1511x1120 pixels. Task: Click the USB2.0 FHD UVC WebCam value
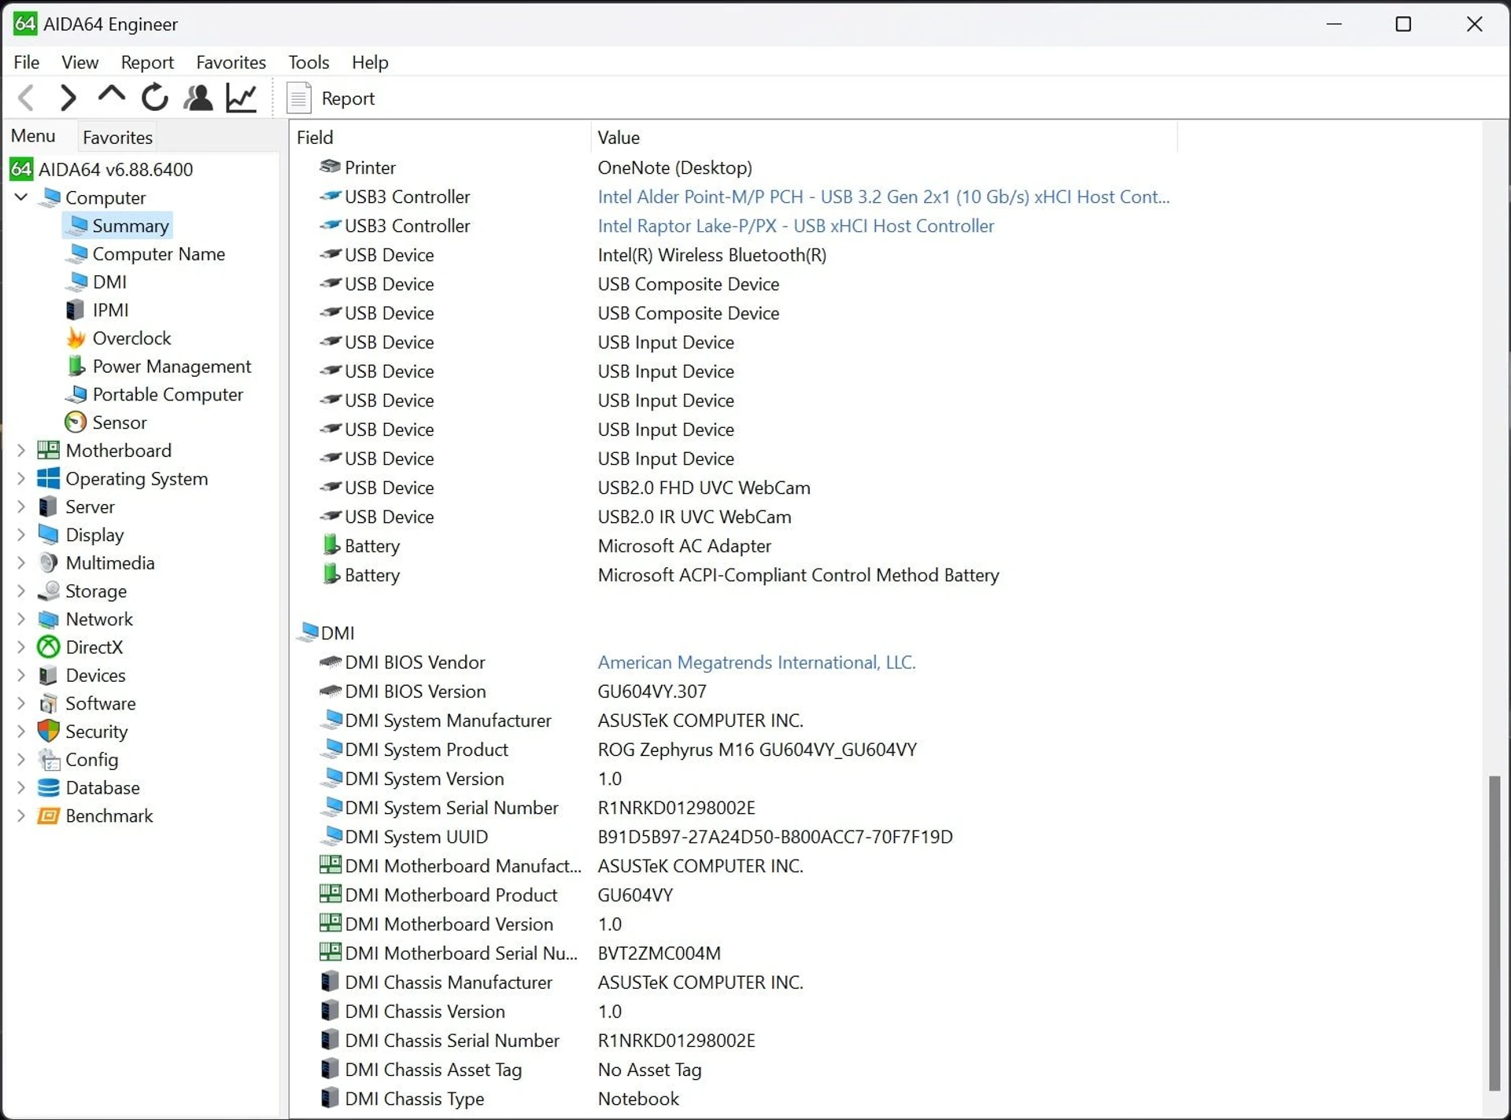tap(704, 488)
